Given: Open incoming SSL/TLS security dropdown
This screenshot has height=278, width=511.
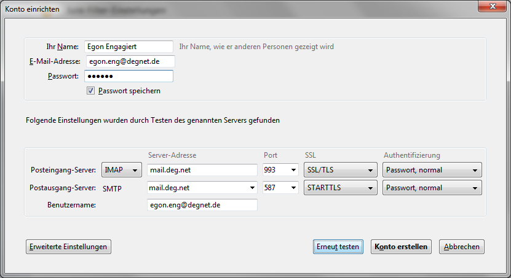Looking at the screenshot, I should (x=340, y=170).
